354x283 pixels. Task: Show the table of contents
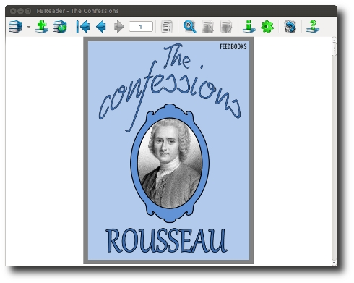tap(167, 27)
